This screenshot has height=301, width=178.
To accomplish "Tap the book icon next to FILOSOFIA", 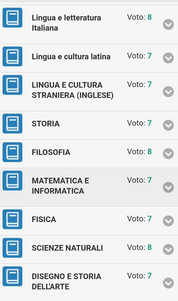I will point(13,152).
